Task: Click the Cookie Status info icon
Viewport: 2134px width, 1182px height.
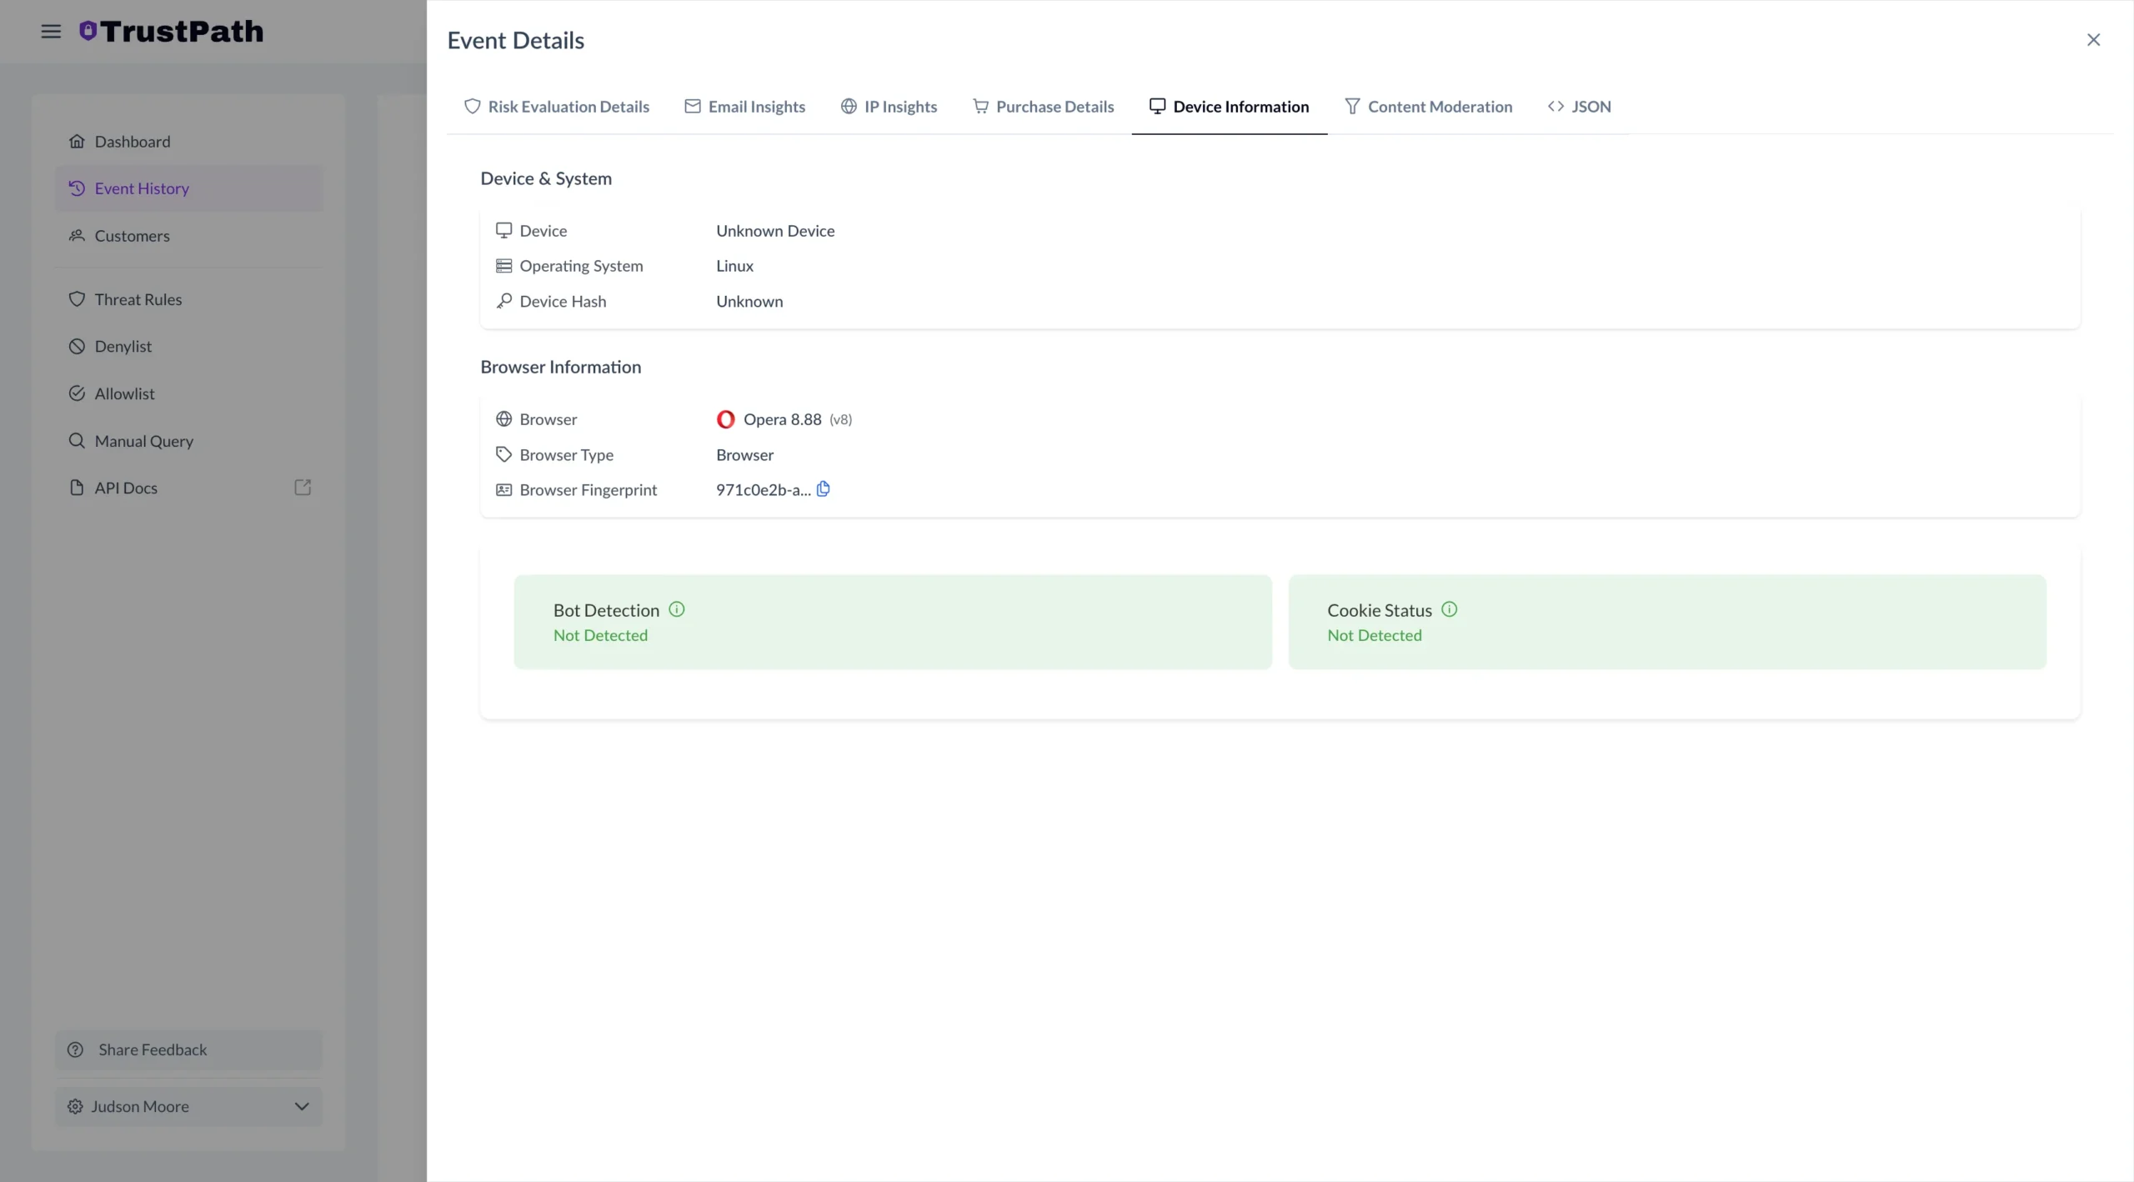Action: click(x=1450, y=609)
